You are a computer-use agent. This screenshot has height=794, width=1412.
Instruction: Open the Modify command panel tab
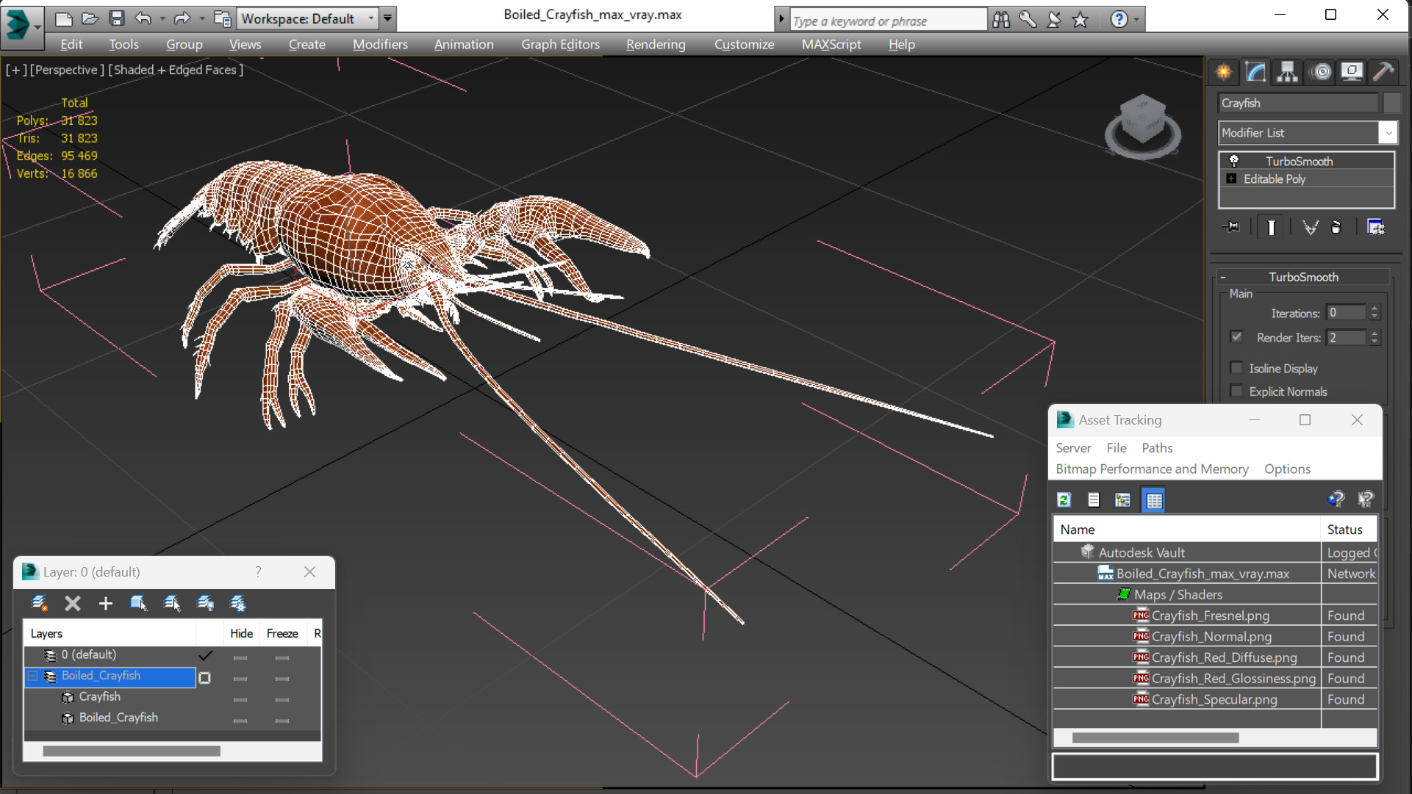1255,72
